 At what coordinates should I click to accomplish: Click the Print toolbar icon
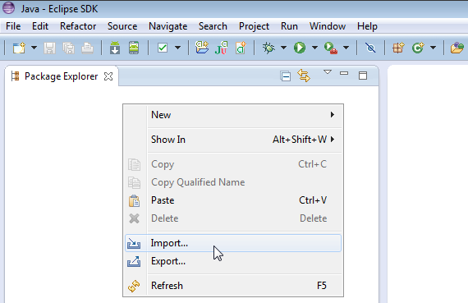click(88, 48)
